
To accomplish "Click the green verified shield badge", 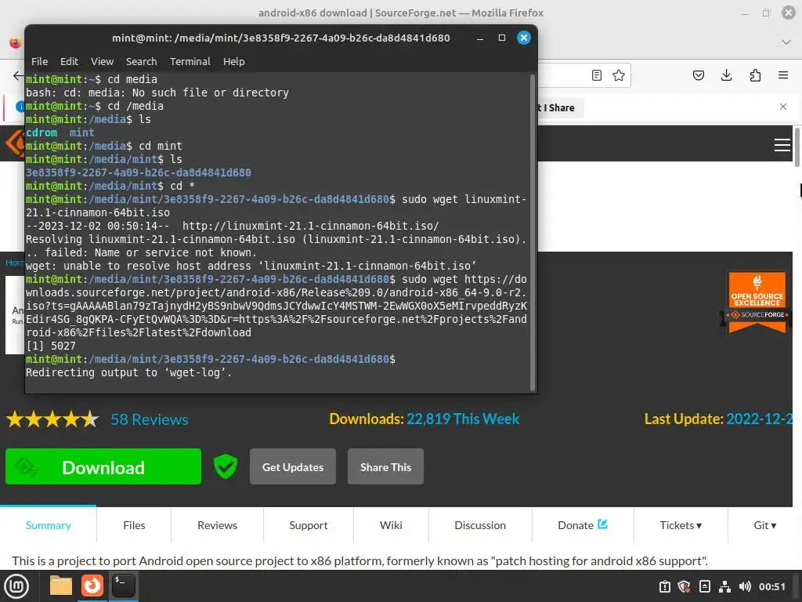I will pyautogui.click(x=225, y=466).
